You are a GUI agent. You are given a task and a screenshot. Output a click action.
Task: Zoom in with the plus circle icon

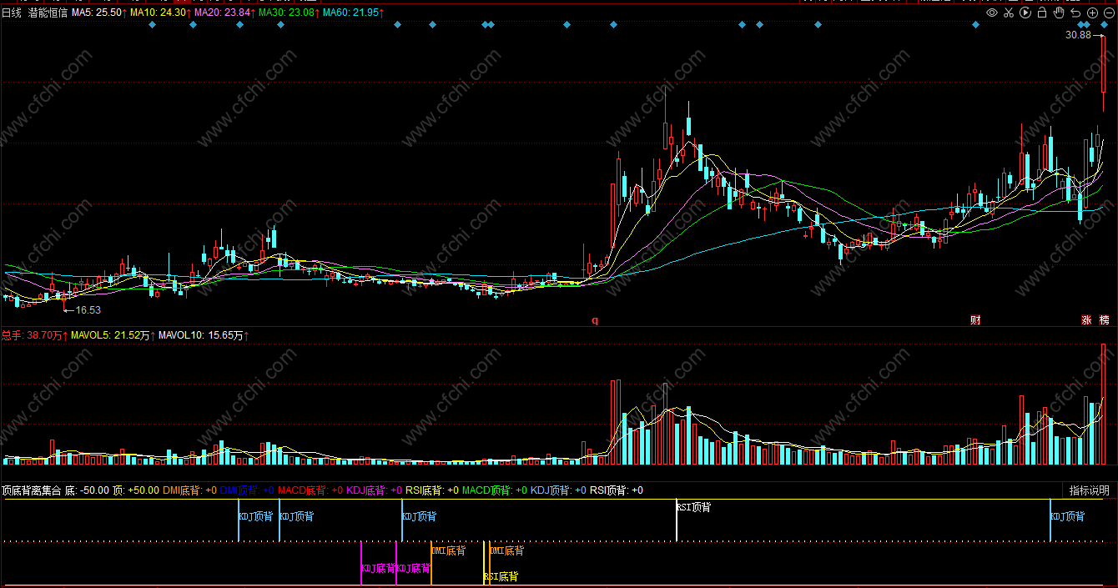1092,13
